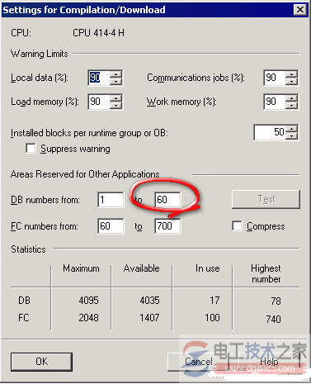Decrease installed blocks per runtime group value
The image size is (311, 384).
coord(292,135)
